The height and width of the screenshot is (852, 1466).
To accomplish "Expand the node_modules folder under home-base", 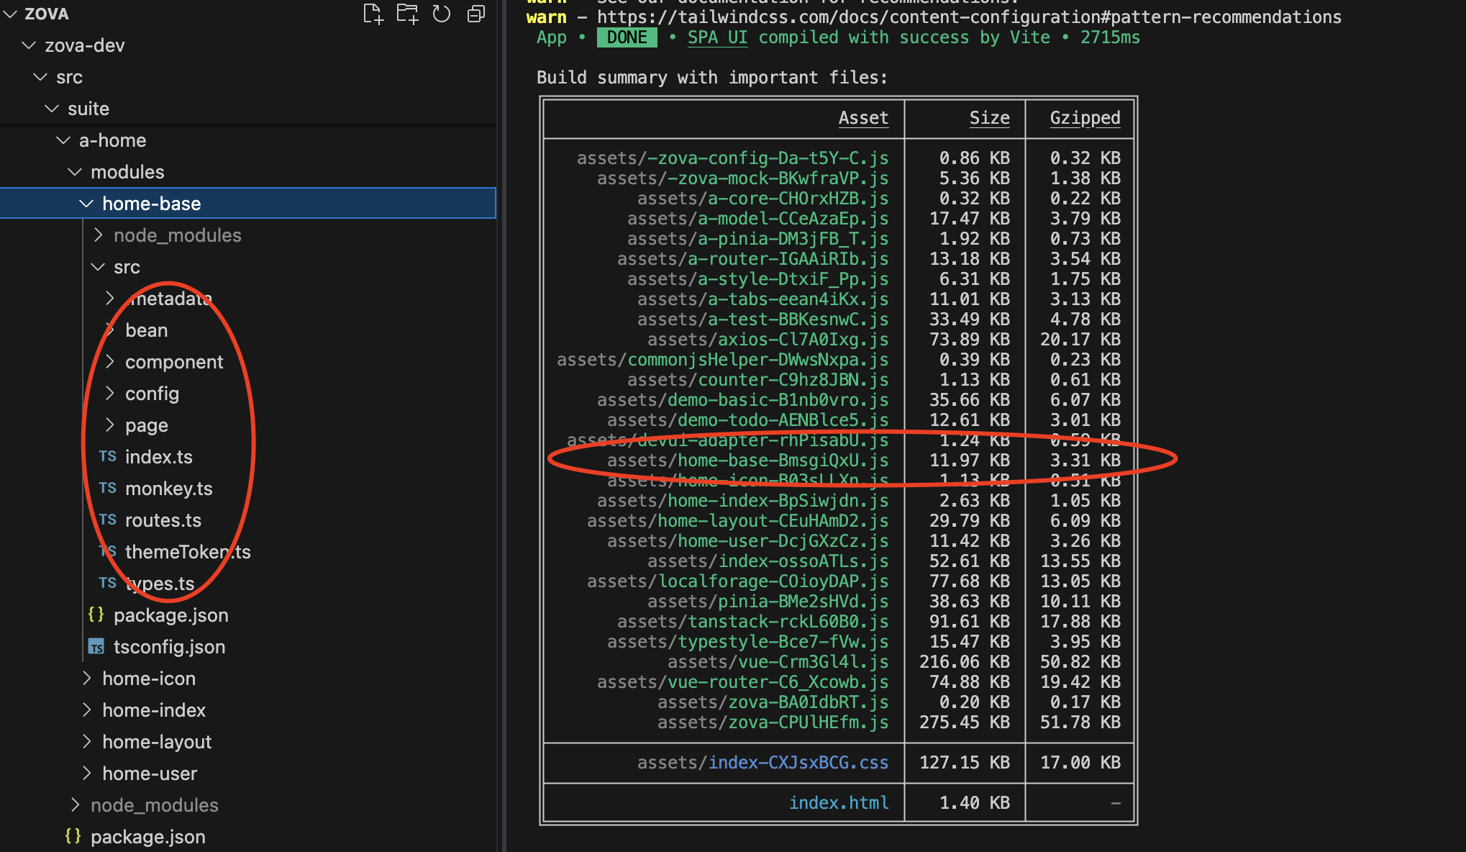I will 177,235.
